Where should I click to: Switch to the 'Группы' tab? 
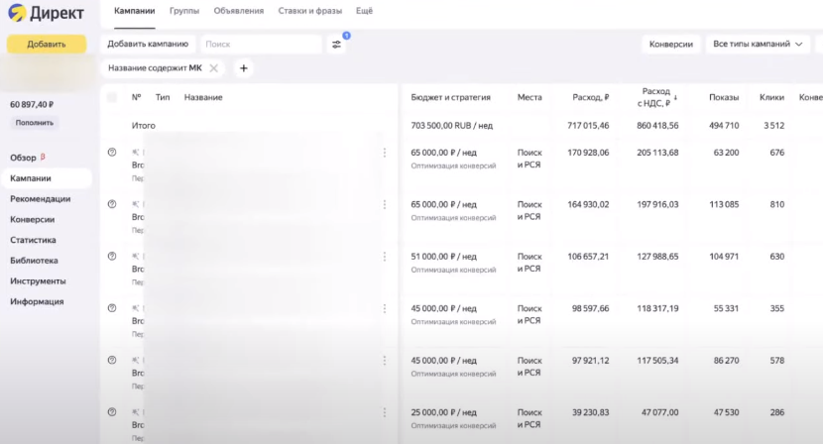[184, 11]
